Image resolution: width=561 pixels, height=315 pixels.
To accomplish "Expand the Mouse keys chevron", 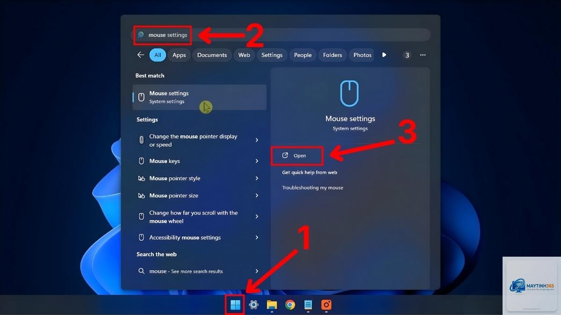I will (x=257, y=161).
